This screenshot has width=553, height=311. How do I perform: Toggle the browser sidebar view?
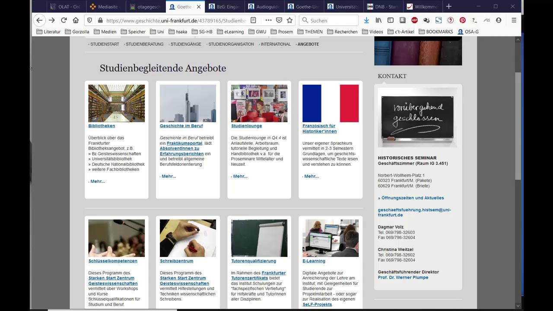tap(391, 20)
